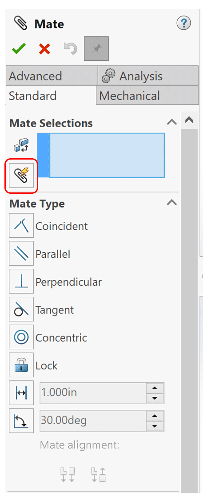Select the Coincident mate icon
203x496 pixels.
pos(21,225)
